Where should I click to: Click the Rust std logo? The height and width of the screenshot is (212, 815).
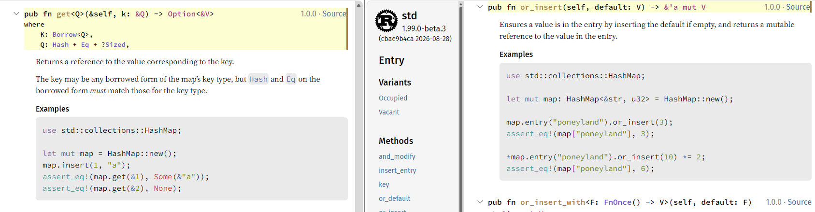pos(386,21)
